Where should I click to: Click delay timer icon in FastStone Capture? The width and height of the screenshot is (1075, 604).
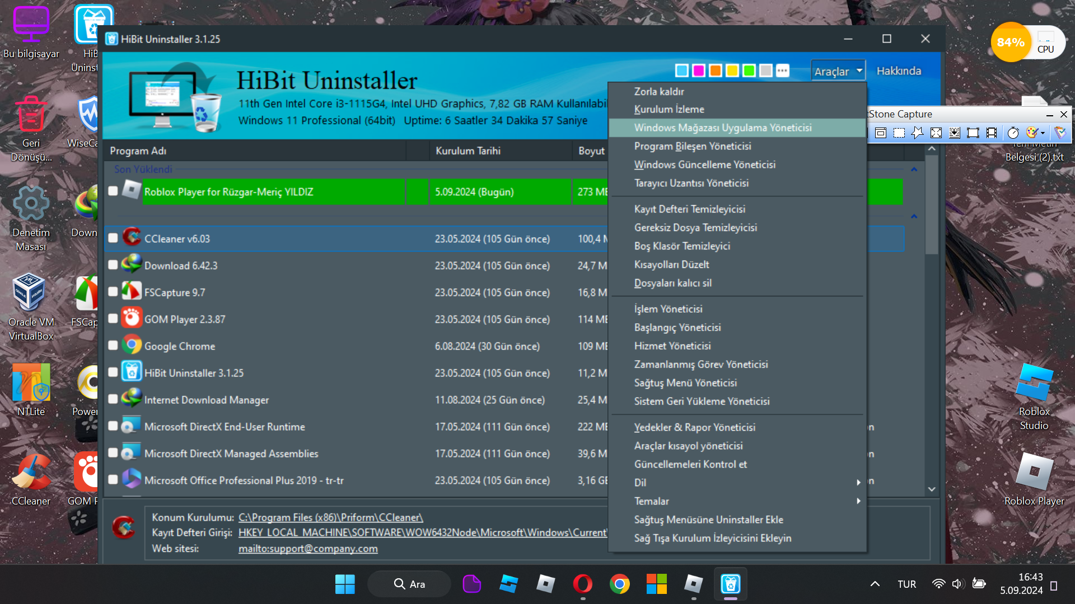coord(1013,133)
